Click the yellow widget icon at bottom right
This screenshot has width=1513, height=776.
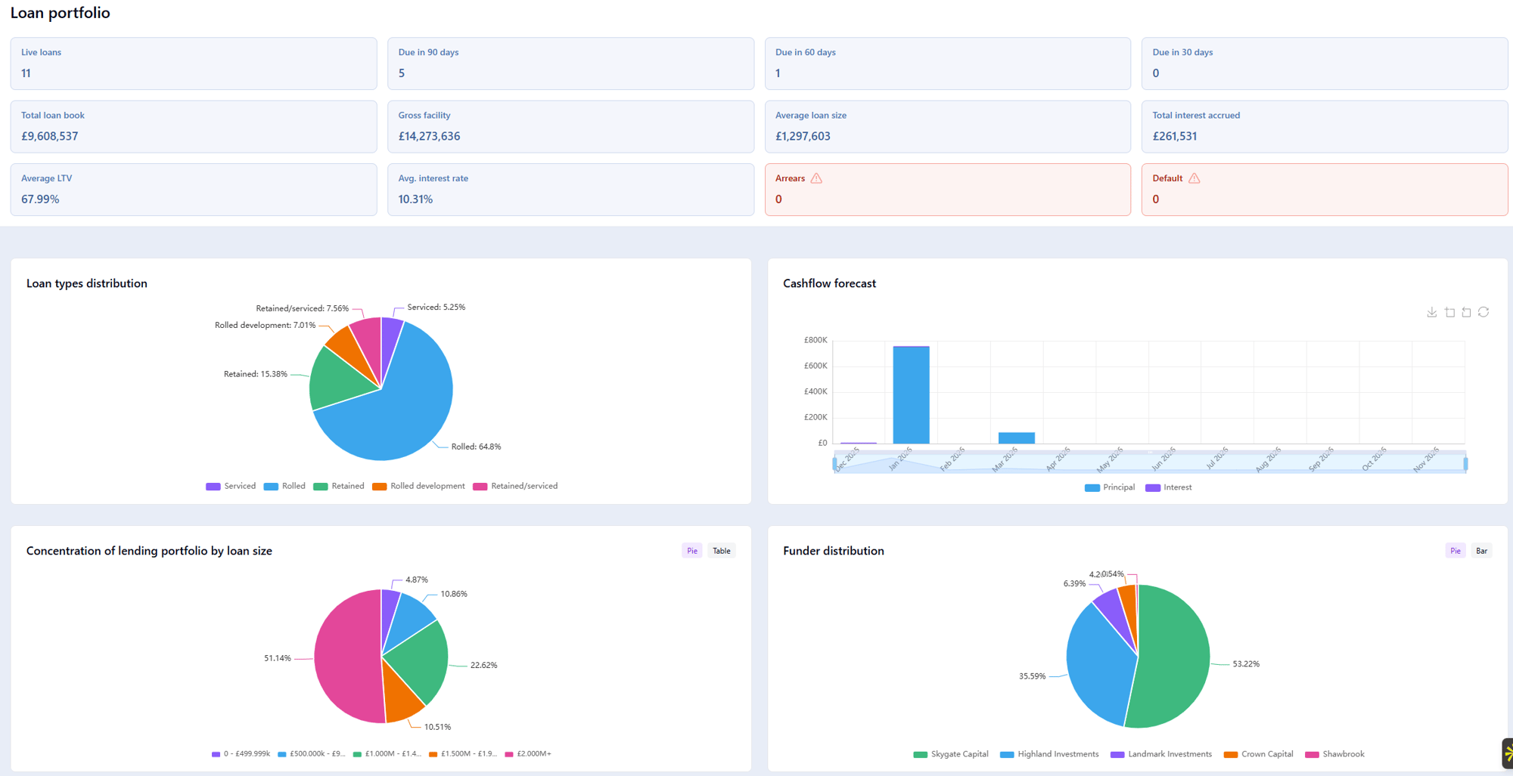point(1508,753)
